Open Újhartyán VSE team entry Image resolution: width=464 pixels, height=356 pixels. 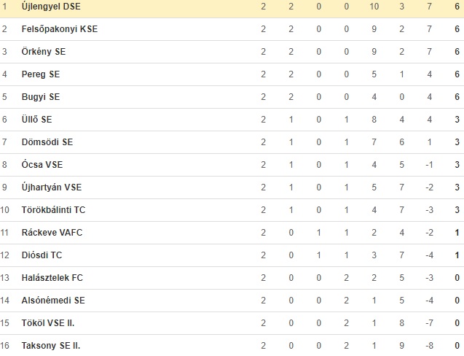pyautogui.click(x=52, y=187)
